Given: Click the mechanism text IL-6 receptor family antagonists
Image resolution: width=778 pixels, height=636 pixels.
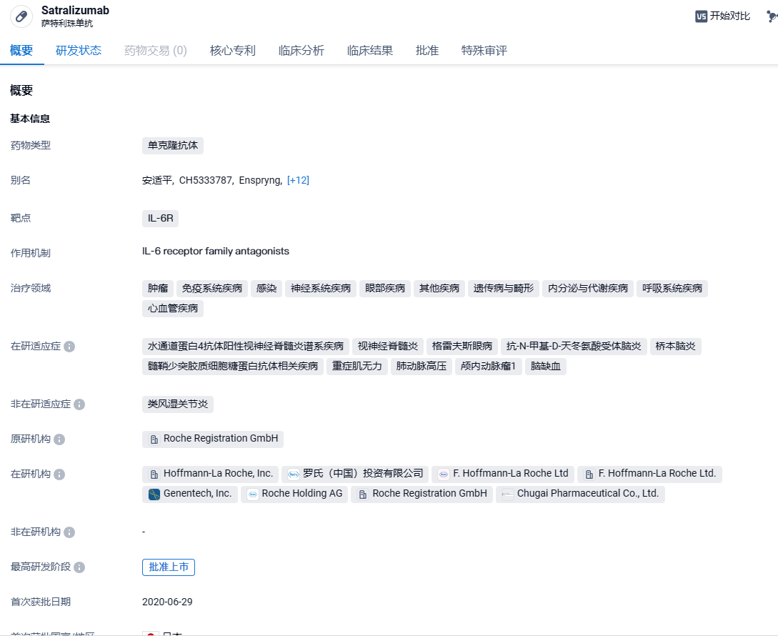Looking at the screenshot, I should coord(215,252).
